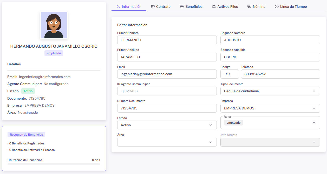327x174 pixels.
Task: Click the contract document icon
Action: (153, 6)
